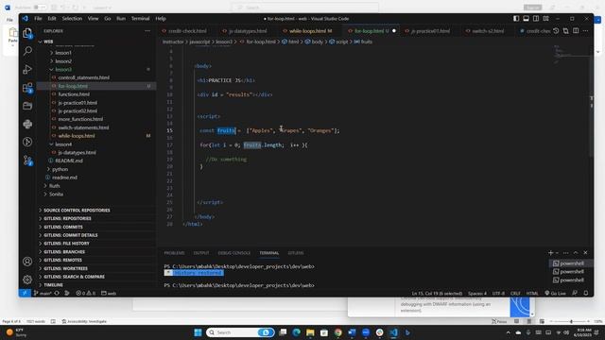Open the Manage gear icon
Image resolution: width=605 pixels, height=340 pixels.
[x=27, y=280]
